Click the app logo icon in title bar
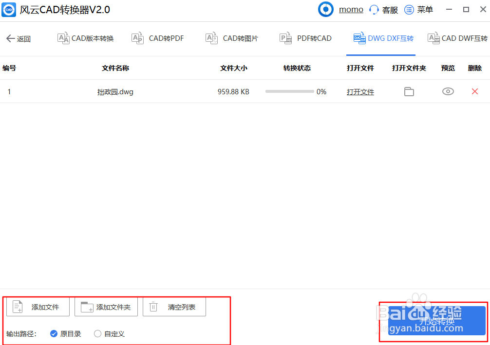 (x=9, y=9)
